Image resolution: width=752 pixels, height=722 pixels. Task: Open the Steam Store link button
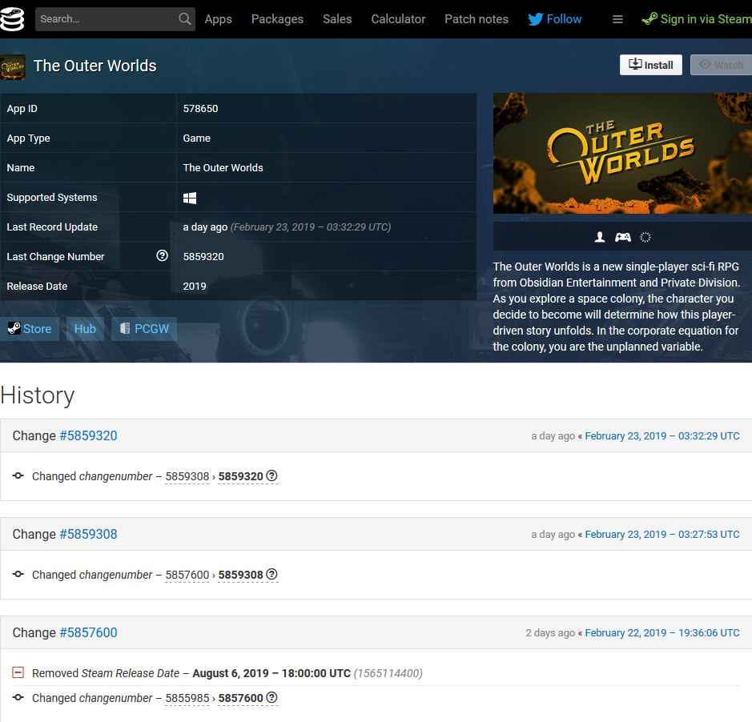pos(30,329)
